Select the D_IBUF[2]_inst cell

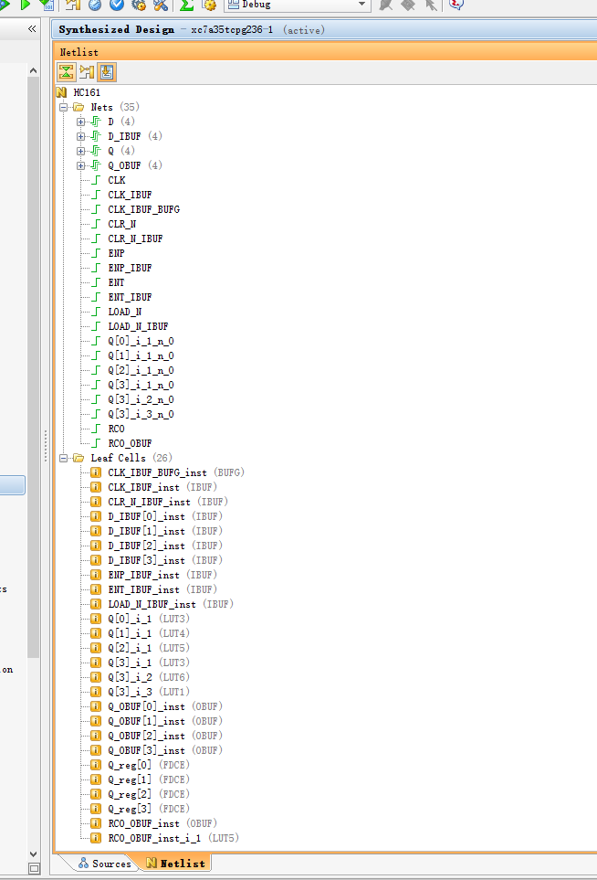[x=165, y=546]
